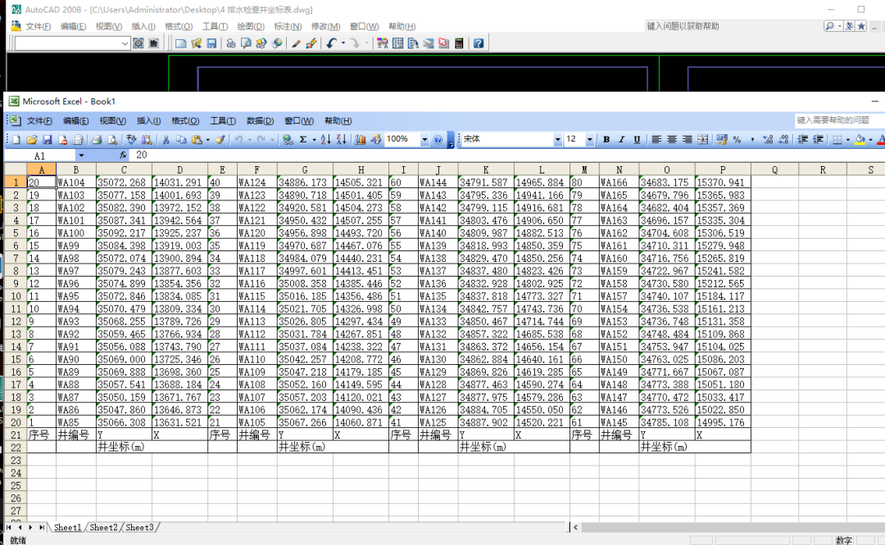885x545 pixels.
Task: Select row 23 header
Action: point(16,461)
